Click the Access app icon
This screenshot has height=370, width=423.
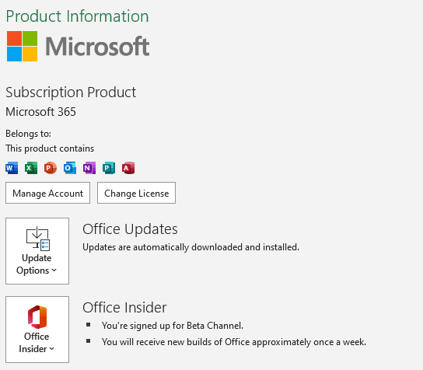click(x=128, y=168)
